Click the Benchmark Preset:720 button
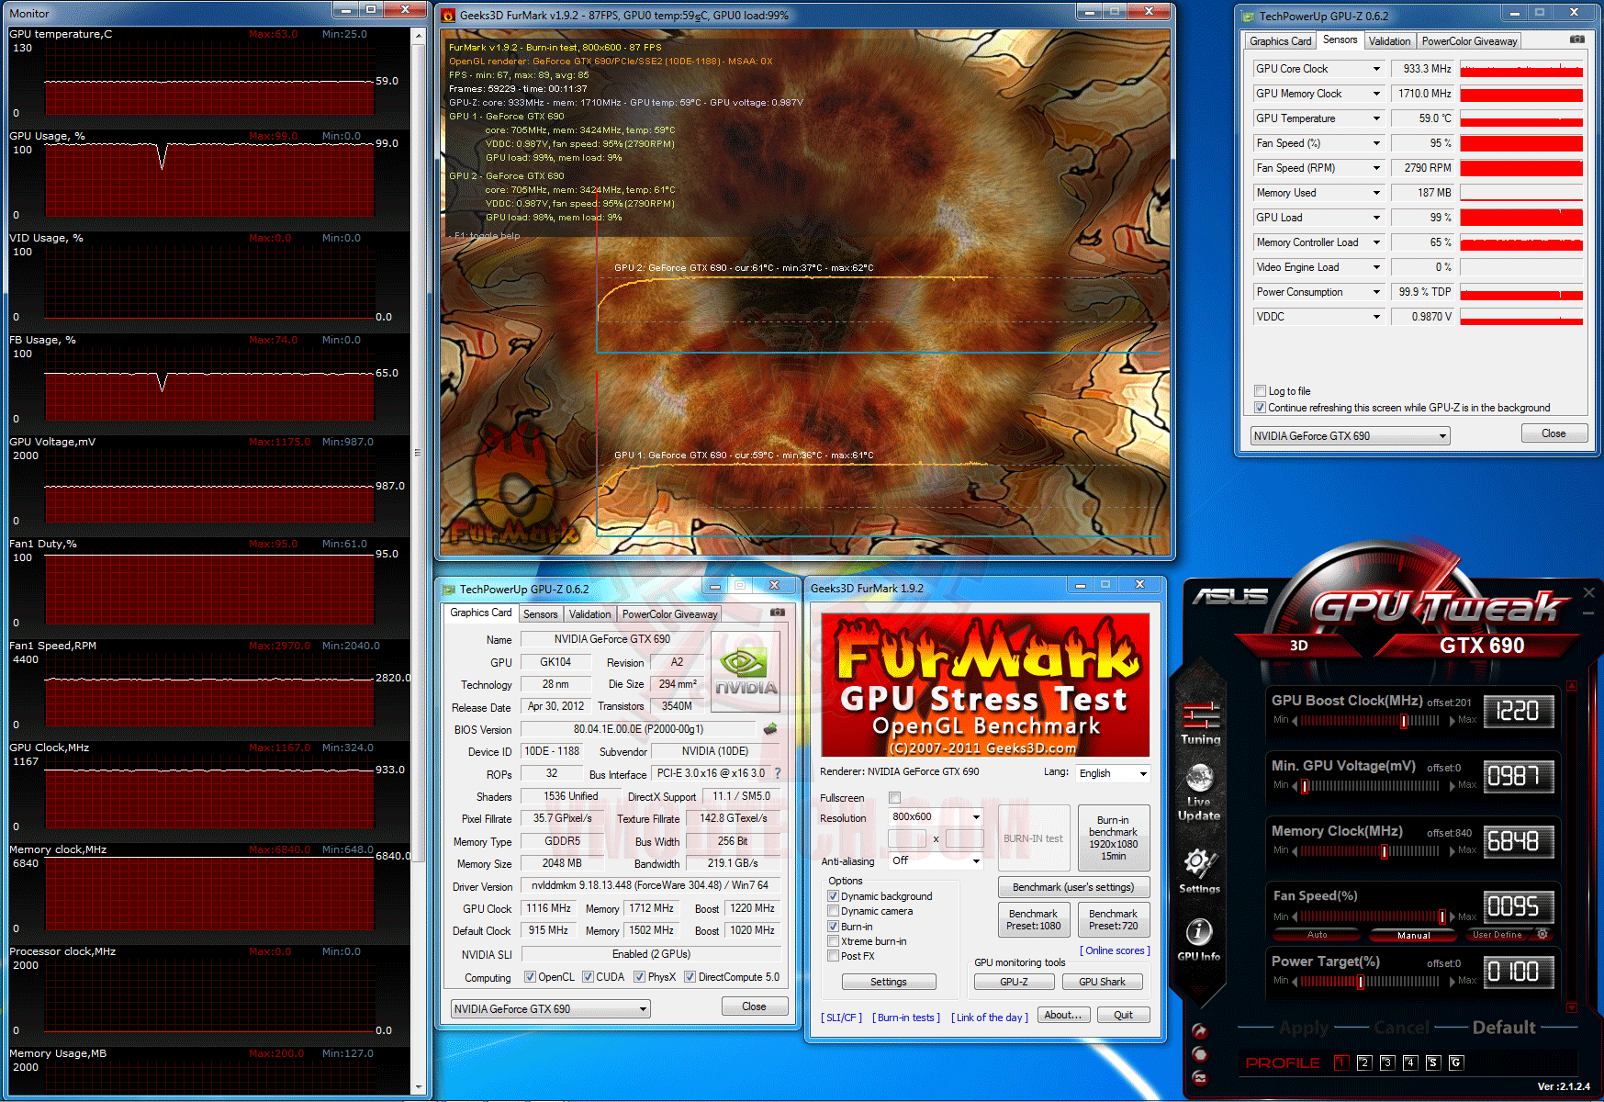1604x1102 pixels. pos(1113,919)
